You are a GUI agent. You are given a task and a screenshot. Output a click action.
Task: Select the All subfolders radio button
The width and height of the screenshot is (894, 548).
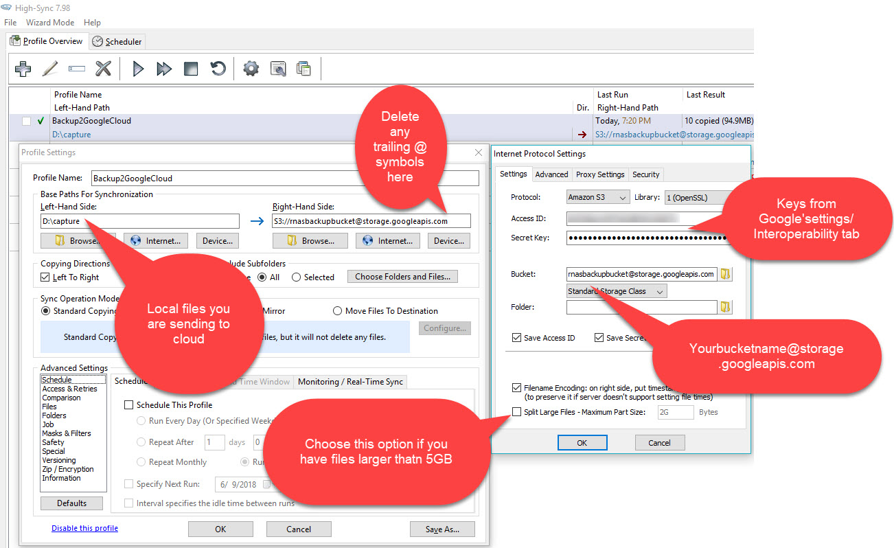[x=262, y=277]
